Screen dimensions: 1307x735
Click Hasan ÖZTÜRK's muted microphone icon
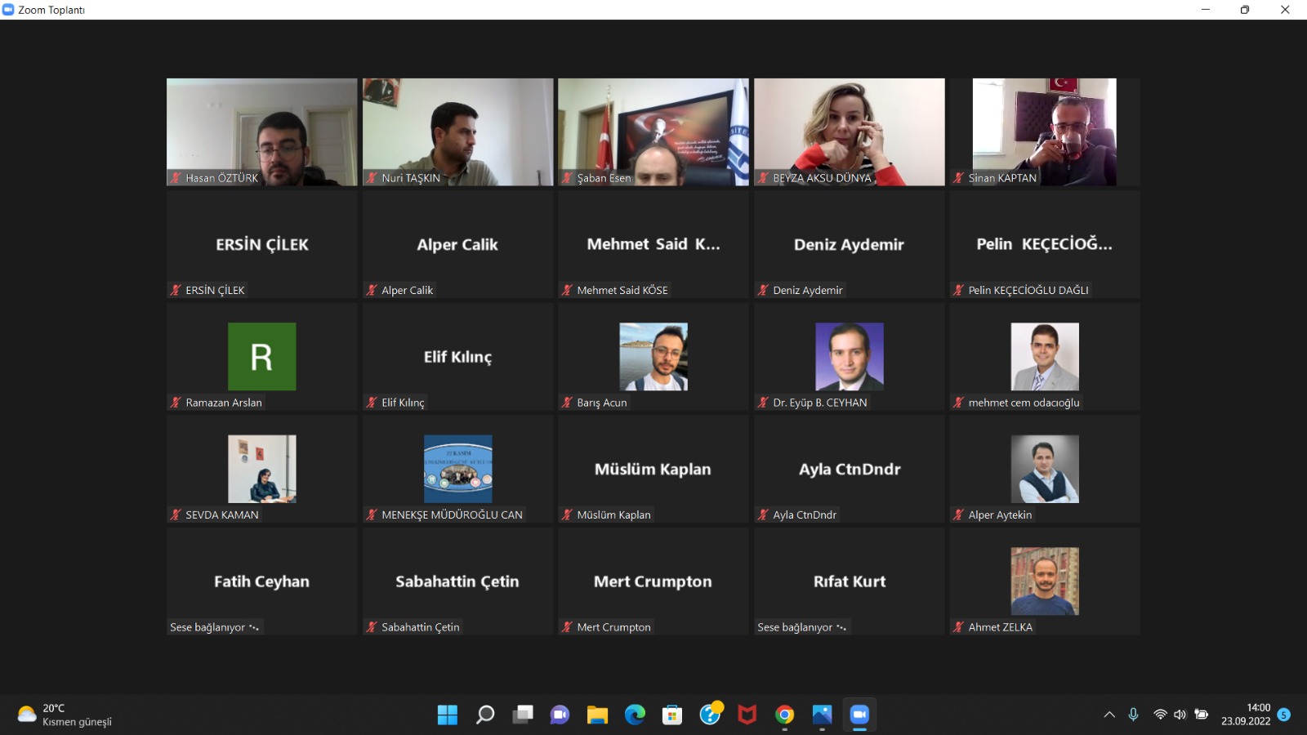176,178
